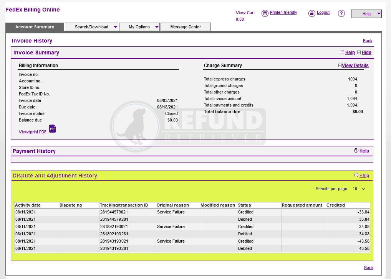Image resolution: width=391 pixels, height=279 pixels.
Task: Click the invoice date 08/03/2021
Action: click(x=167, y=100)
